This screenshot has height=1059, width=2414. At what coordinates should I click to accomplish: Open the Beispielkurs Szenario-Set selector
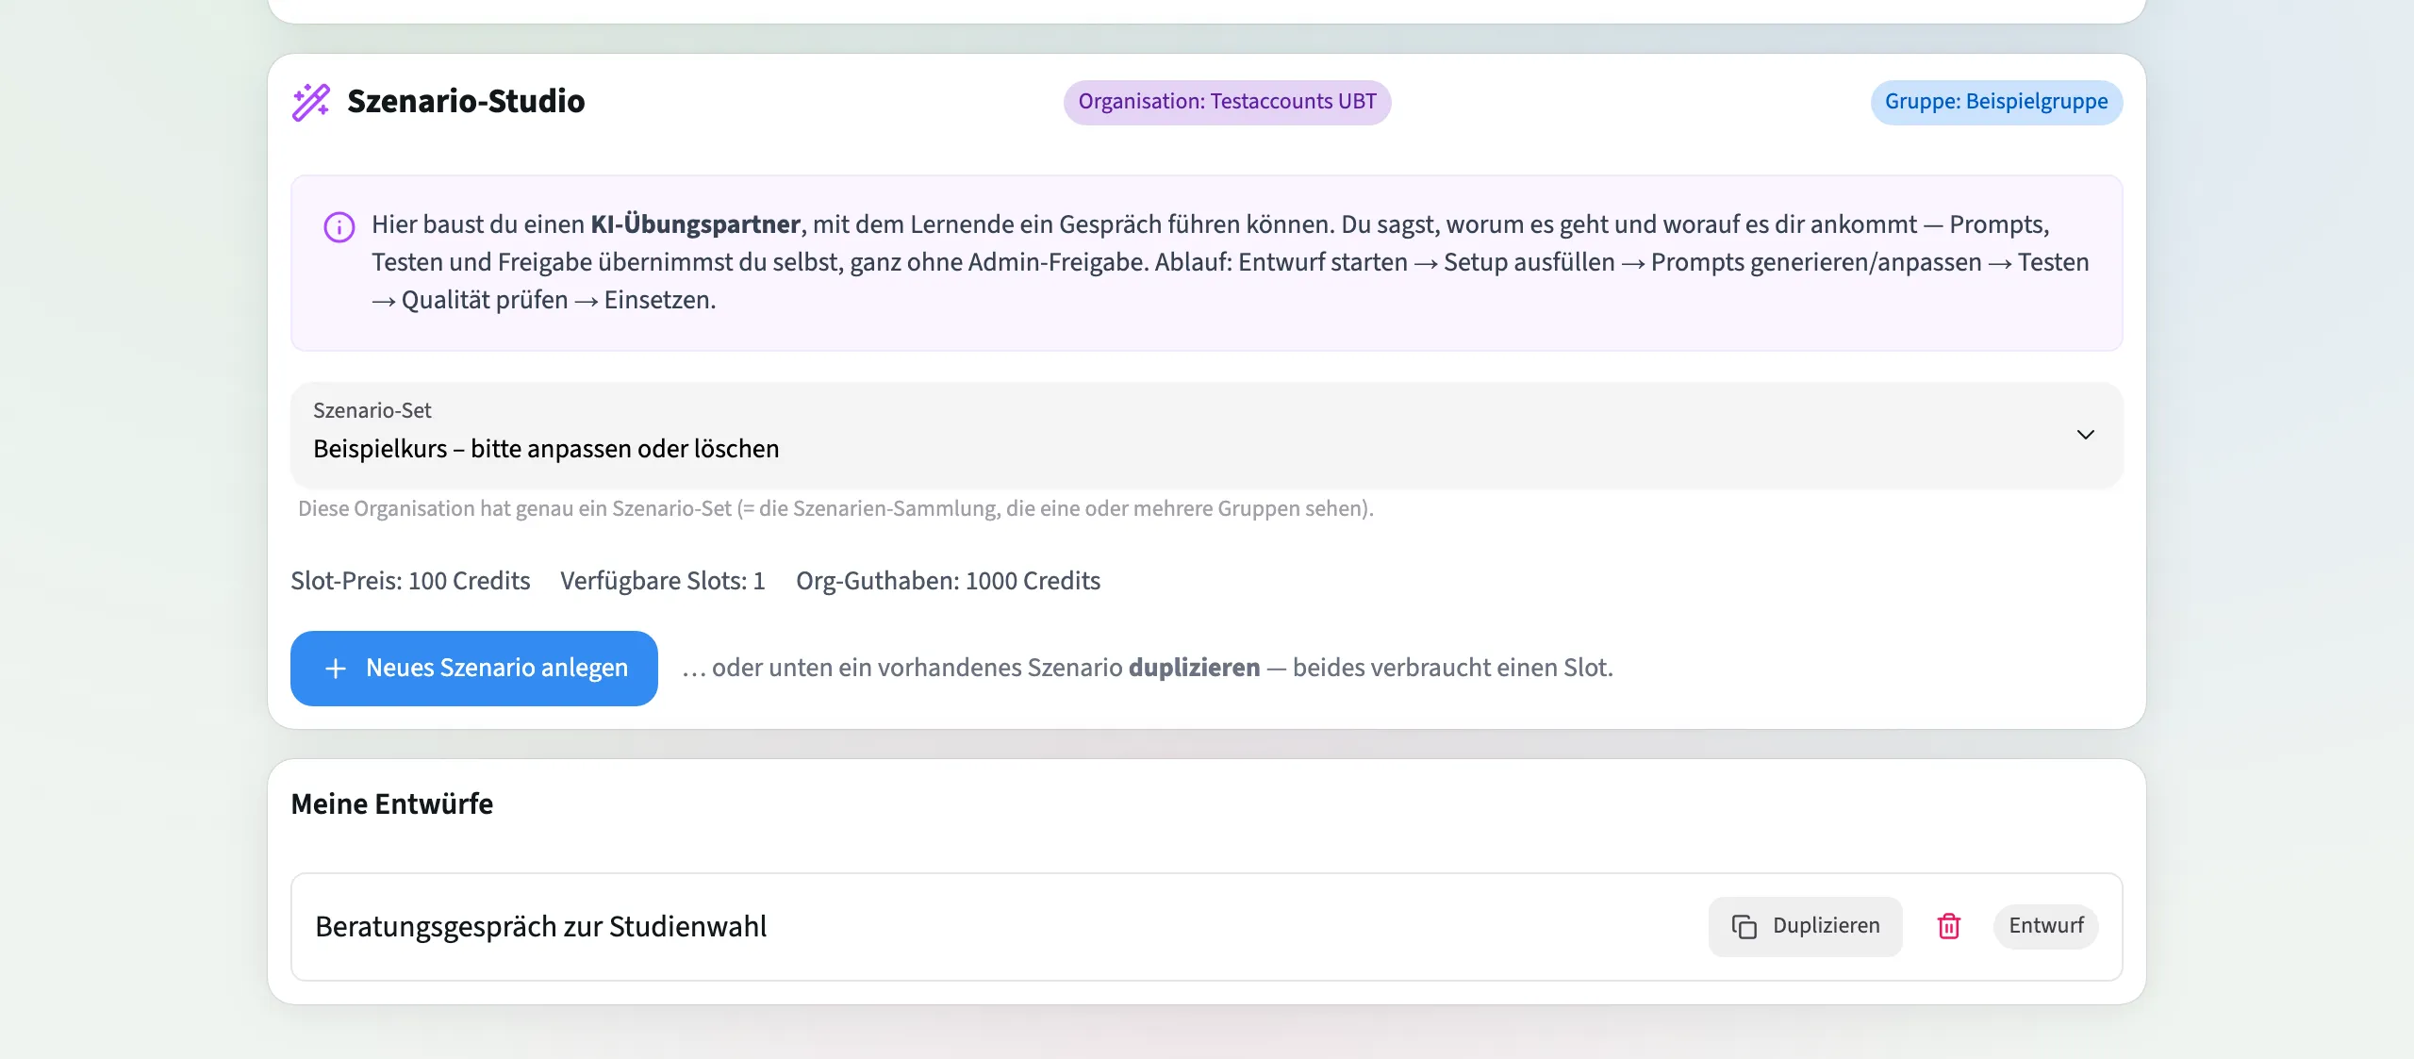[x=1207, y=436]
